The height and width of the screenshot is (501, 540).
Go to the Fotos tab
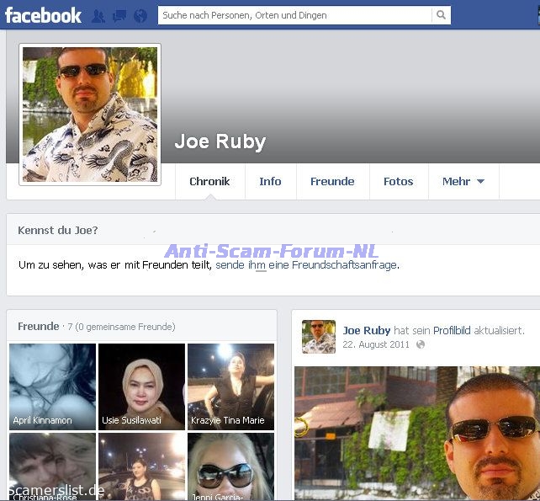(x=398, y=181)
